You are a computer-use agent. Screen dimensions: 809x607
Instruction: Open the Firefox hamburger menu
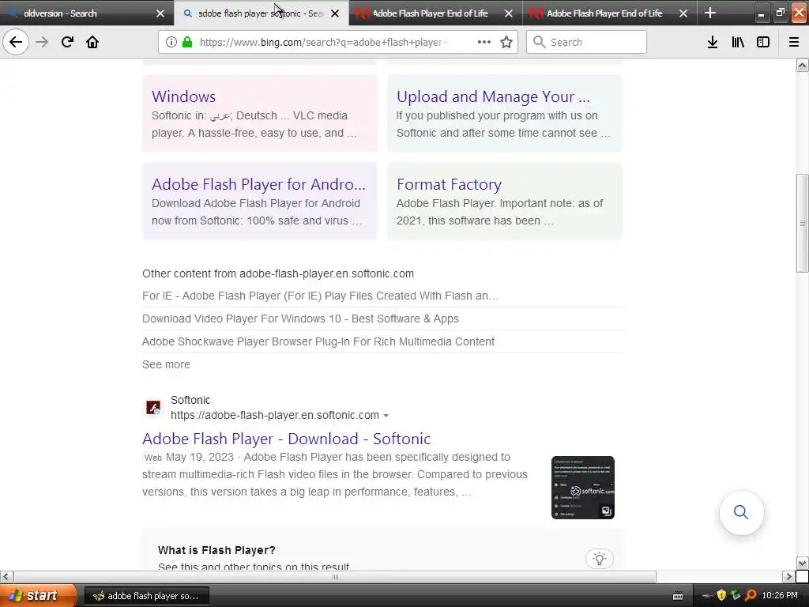pos(794,42)
